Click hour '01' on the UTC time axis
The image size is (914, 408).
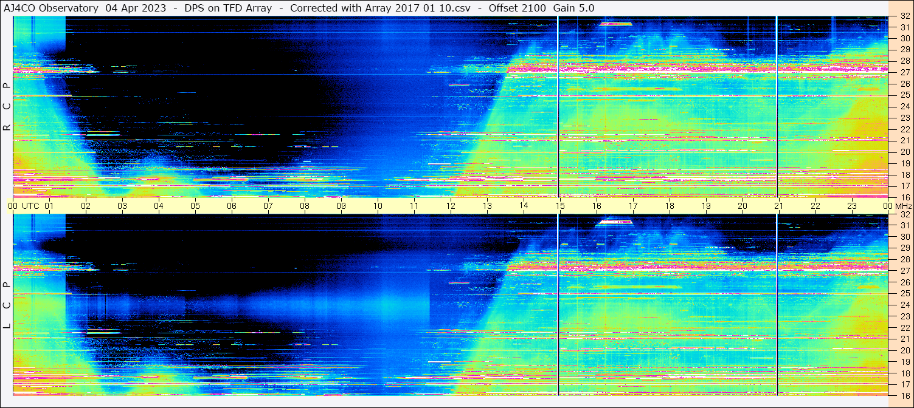point(49,206)
